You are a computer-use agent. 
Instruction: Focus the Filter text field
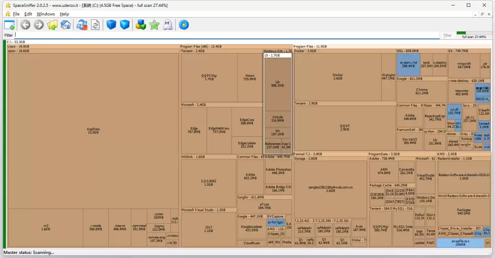[x=227, y=35]
